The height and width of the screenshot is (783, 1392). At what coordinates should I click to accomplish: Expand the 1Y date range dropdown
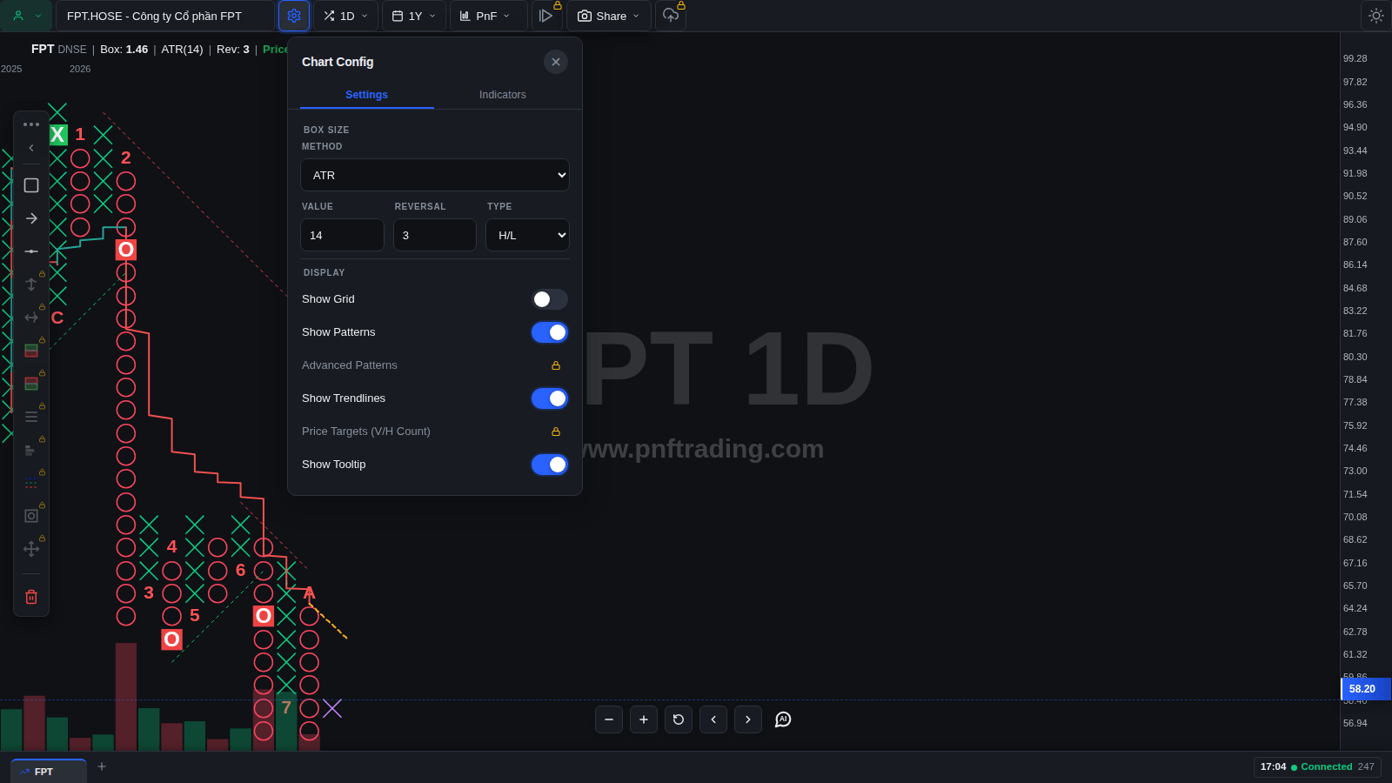click(414, 16)
